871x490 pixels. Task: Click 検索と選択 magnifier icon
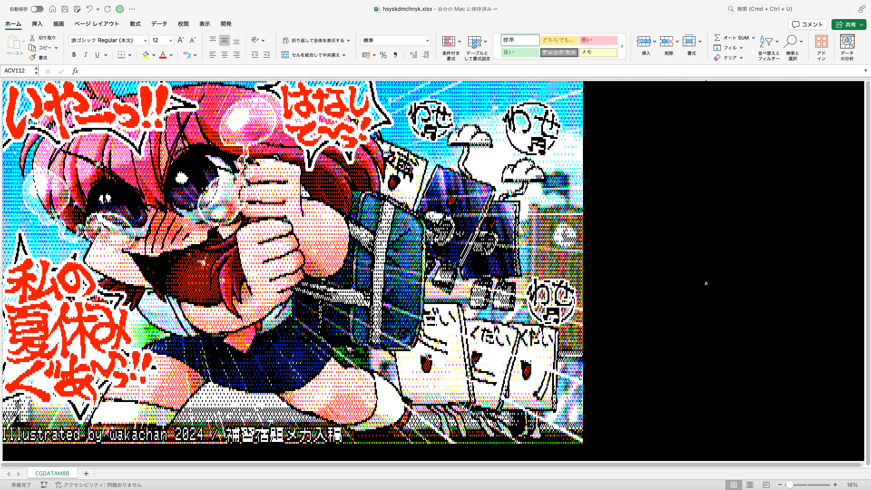coord(790,42)
